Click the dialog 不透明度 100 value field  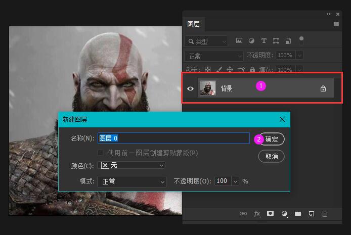[223, 181]
